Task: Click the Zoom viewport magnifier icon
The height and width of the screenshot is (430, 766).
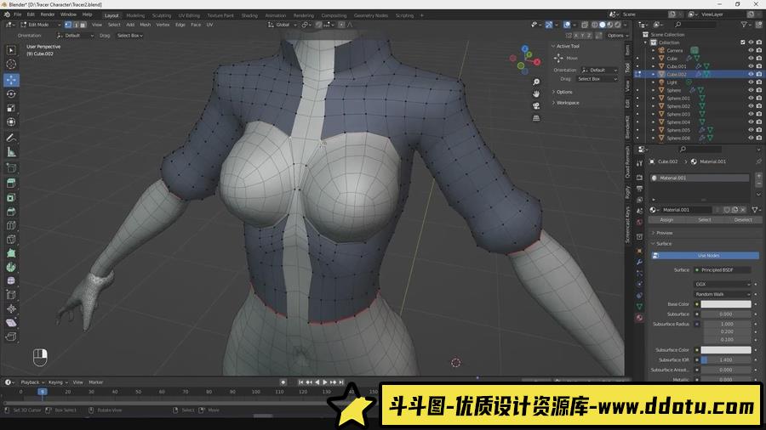Action: (x=536, y=82)
